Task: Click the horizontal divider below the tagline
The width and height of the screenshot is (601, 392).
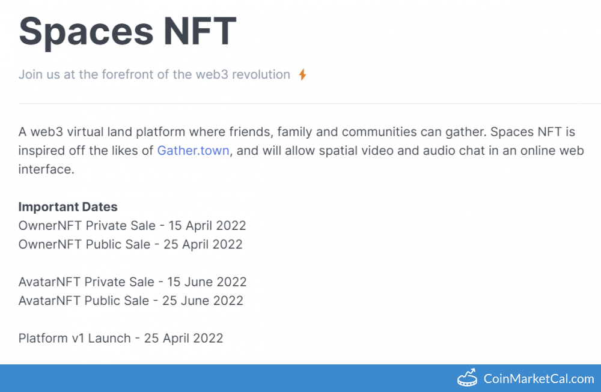Action: 300,103
